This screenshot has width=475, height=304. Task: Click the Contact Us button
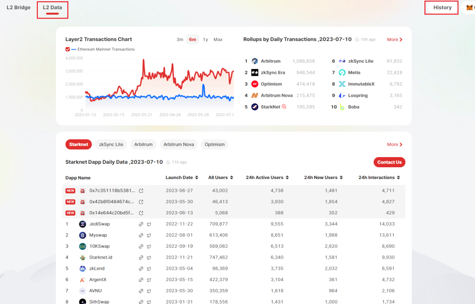coord(389,162)
